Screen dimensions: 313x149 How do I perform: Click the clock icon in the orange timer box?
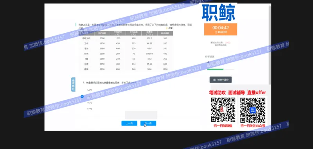pos(216,32)
